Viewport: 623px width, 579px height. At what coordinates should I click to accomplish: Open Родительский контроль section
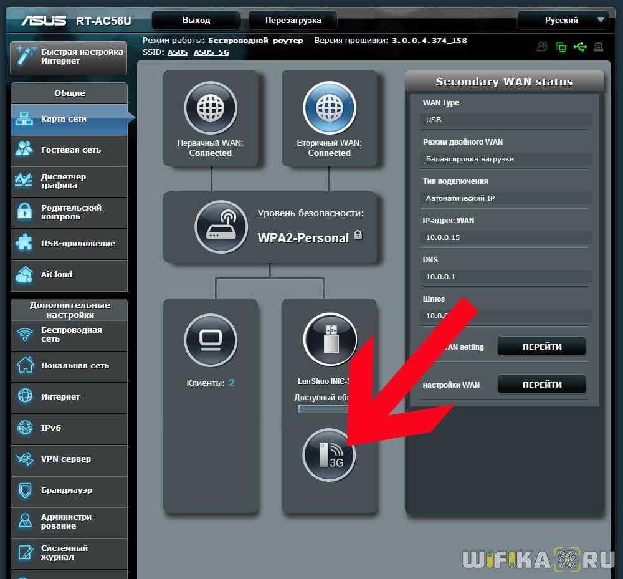(x=69, y=213)
